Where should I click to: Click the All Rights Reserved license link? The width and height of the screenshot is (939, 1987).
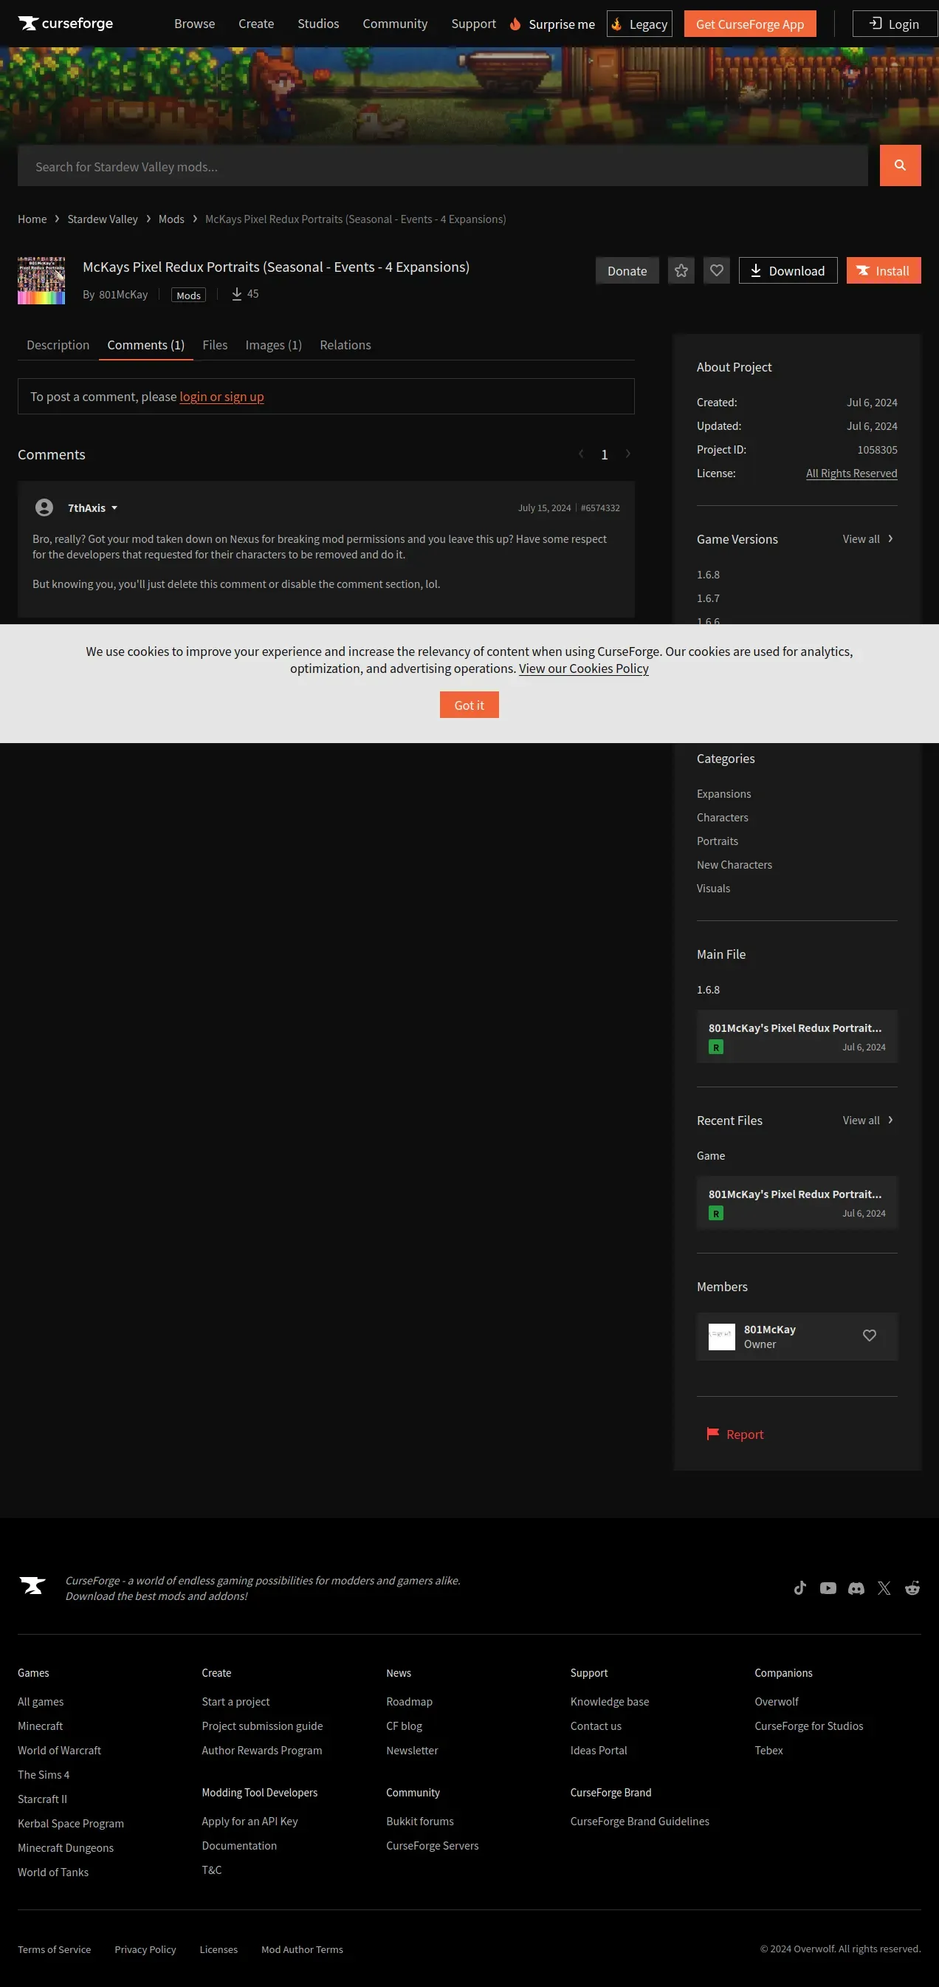[x=851, y=473]
